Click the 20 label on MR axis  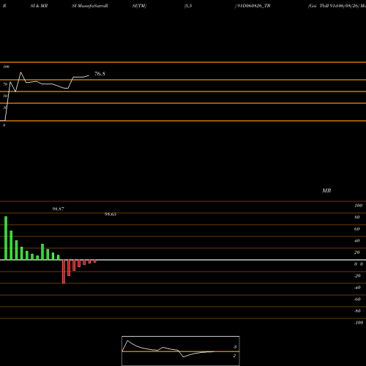pyautogui.click(x=357, y=253)
